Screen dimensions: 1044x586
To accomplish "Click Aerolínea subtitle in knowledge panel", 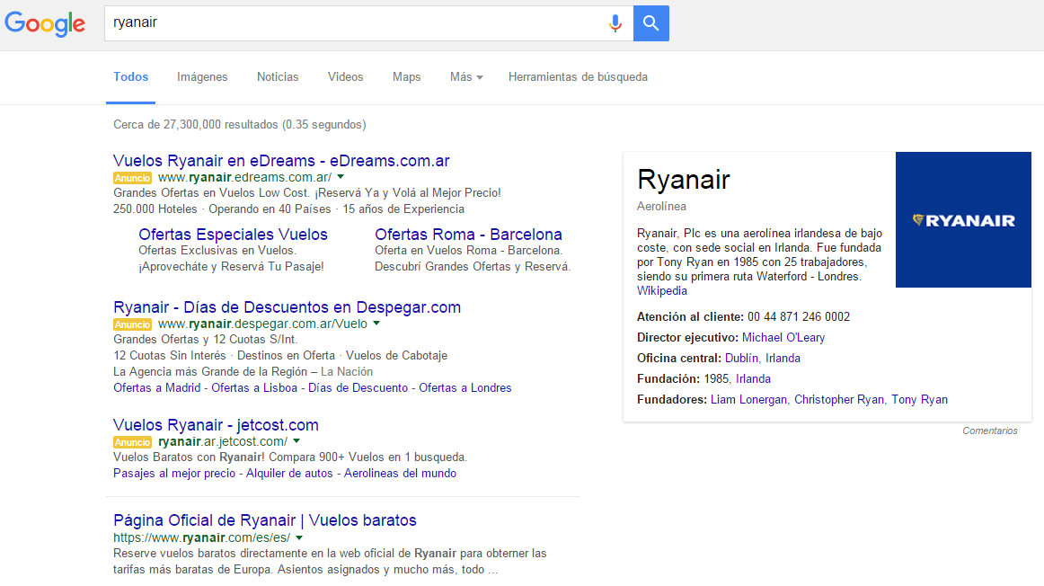I will [661, 206].
